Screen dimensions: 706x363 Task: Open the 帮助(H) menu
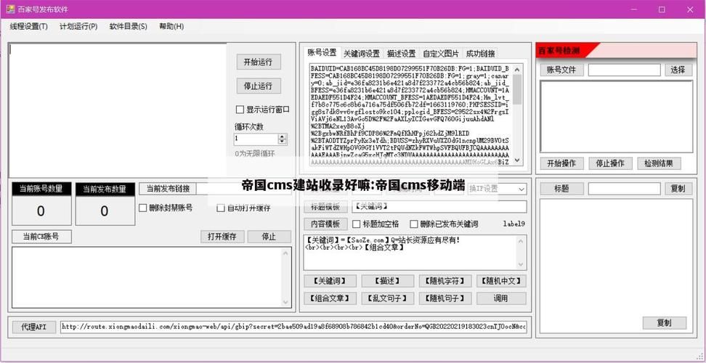point(171,26)
